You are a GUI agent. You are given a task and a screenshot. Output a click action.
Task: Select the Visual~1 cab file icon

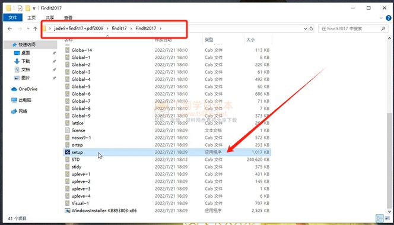pos(67,203)
